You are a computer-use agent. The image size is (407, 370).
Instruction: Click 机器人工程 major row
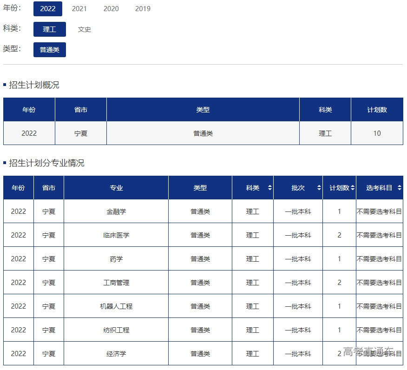(x=116, y=306)
